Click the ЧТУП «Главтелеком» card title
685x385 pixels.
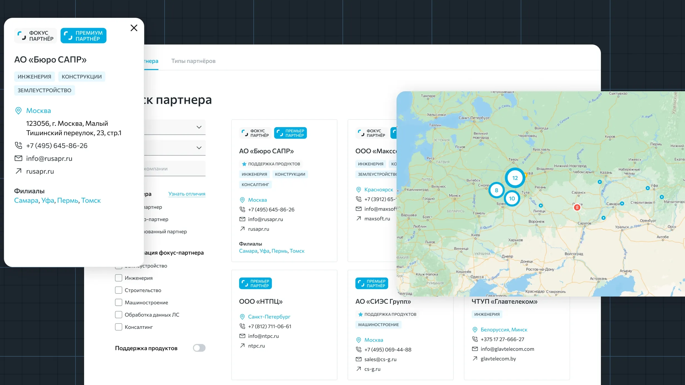pyautogui.click(x=505, y=302)
